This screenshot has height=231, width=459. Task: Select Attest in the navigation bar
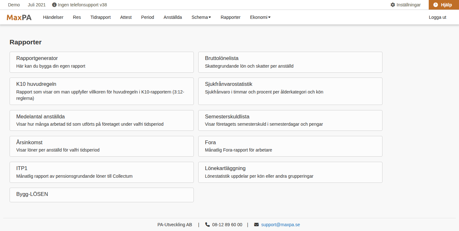(x=126, y=17)
